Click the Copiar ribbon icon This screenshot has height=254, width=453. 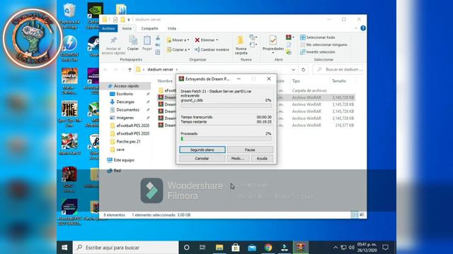133,43
